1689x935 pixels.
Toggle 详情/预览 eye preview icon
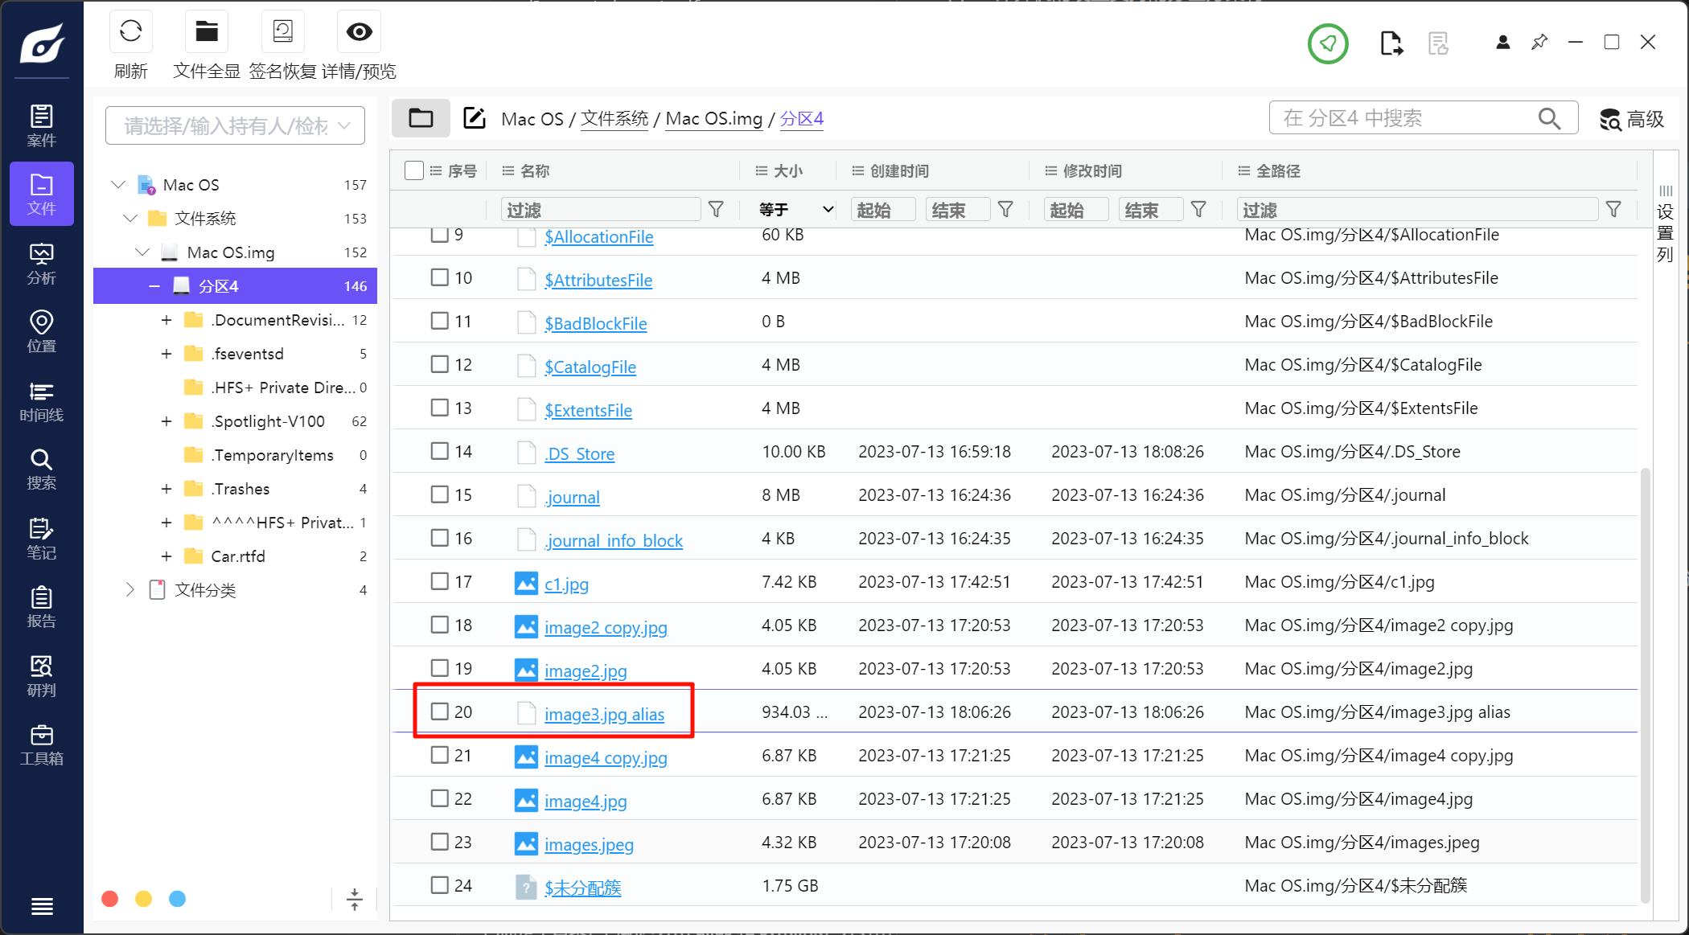pyautogui.click(x=359, y=33)
